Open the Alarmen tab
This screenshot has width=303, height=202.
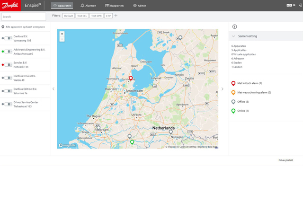point(88,6)
